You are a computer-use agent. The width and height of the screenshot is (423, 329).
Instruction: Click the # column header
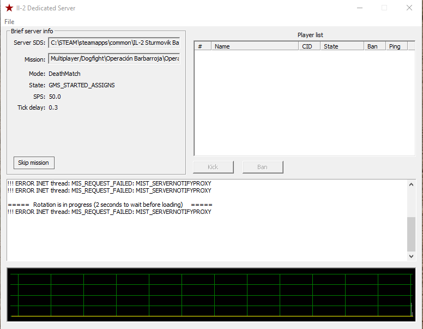tap(203, 46)
